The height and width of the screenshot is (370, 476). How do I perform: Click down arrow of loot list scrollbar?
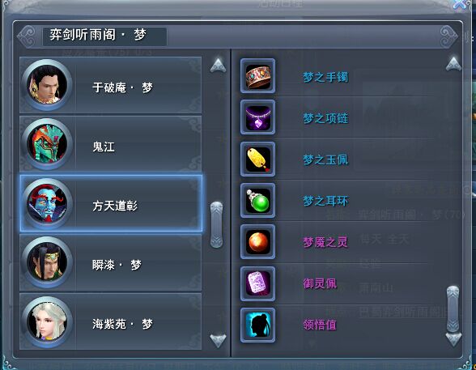pyautogui.click(x=453, y=339)
